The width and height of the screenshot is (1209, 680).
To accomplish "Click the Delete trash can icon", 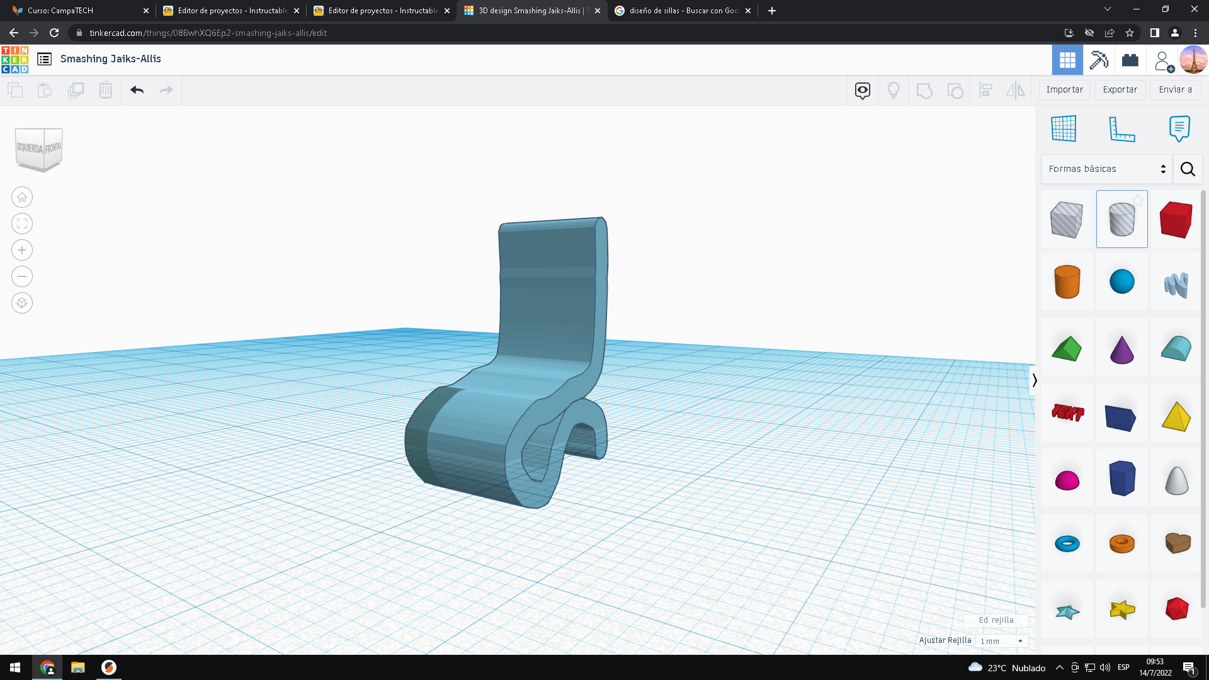I will 106,90.
